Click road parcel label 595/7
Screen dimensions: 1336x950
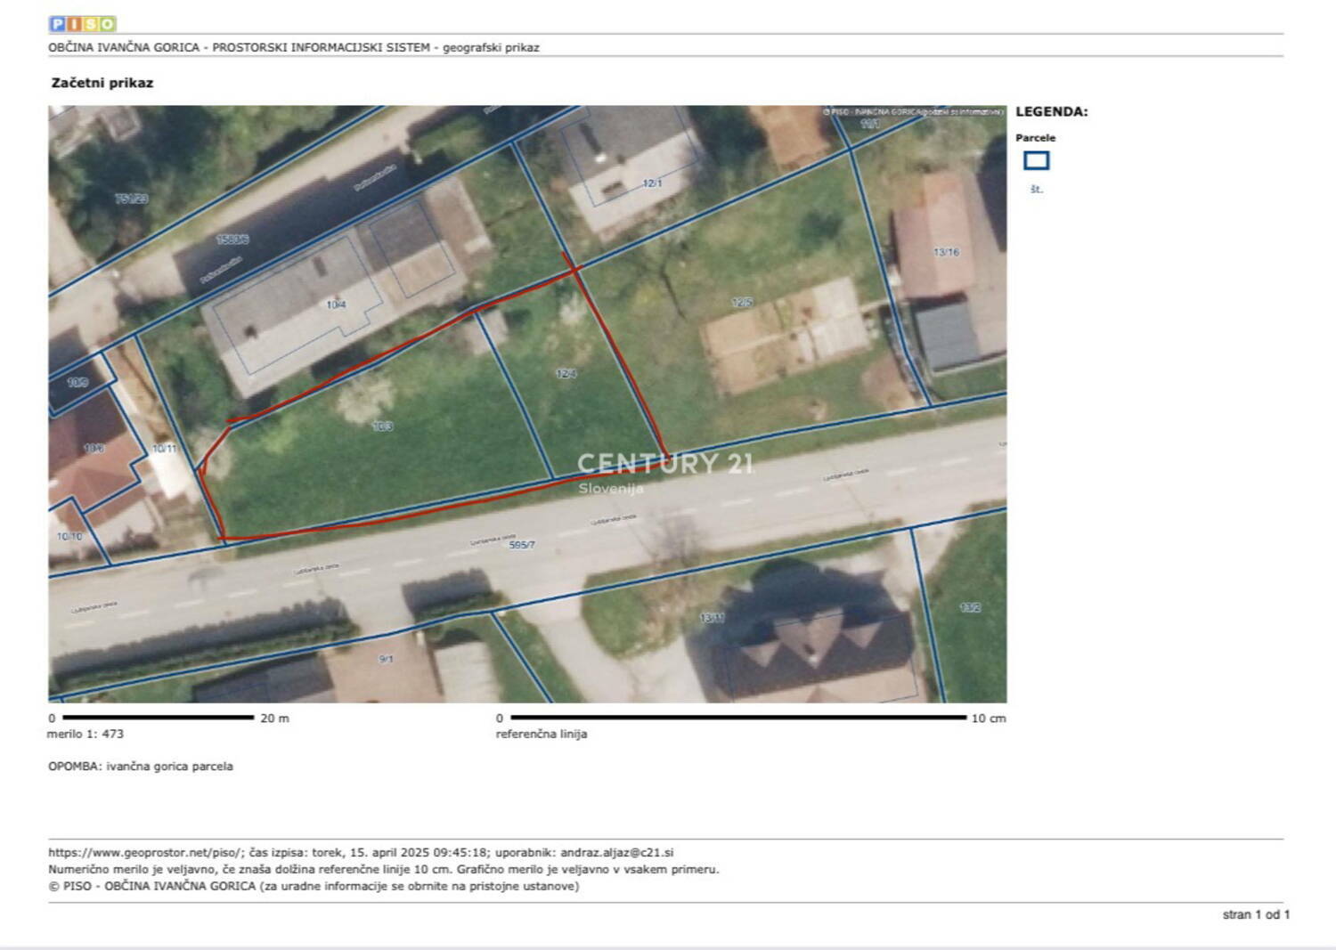[522, 545]
